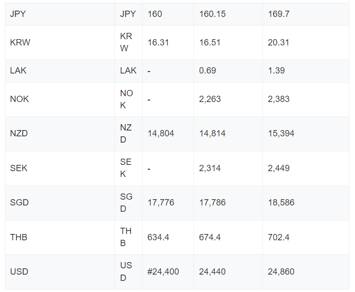
Task: Click the USD value #24,400
Action: [163, 272]
